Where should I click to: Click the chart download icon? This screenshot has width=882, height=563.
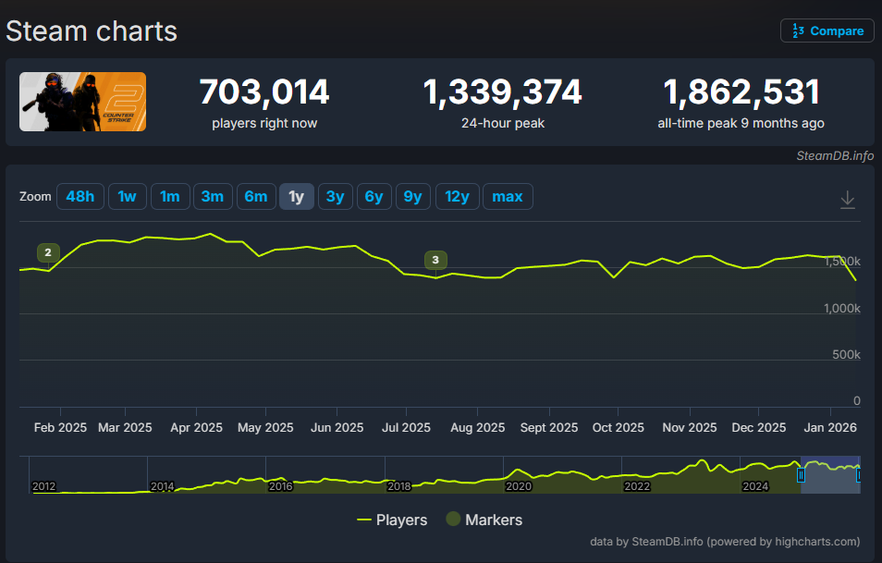[847, 198]
